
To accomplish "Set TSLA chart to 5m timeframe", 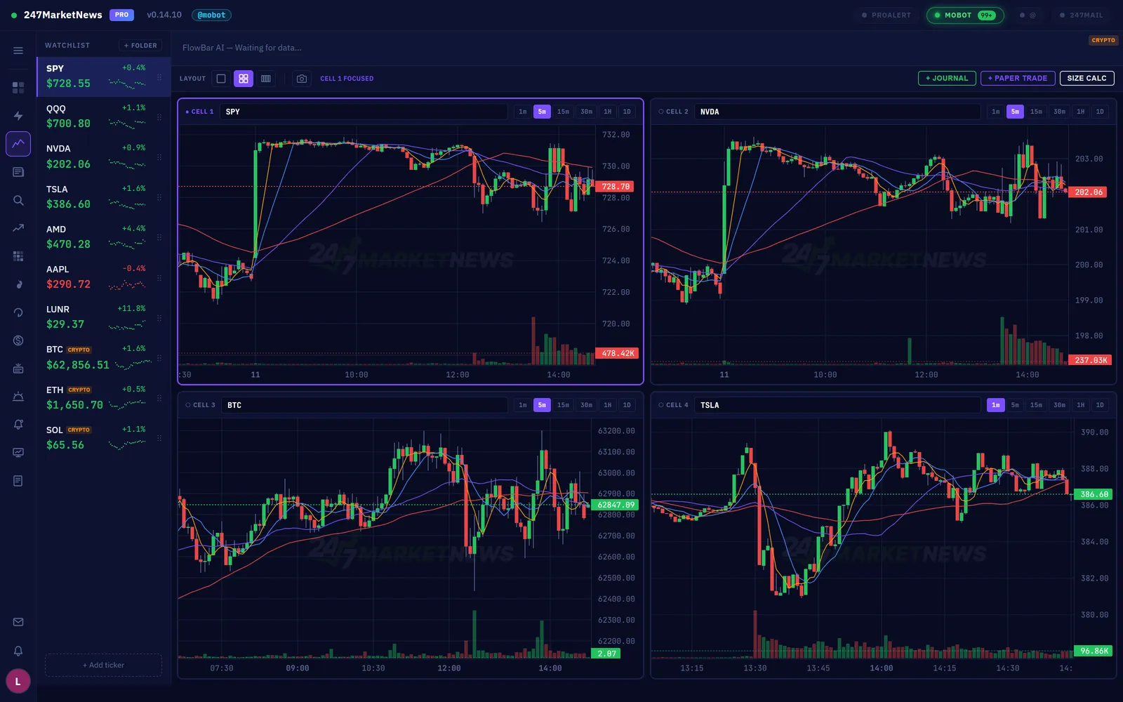I will pos(1015,405).
